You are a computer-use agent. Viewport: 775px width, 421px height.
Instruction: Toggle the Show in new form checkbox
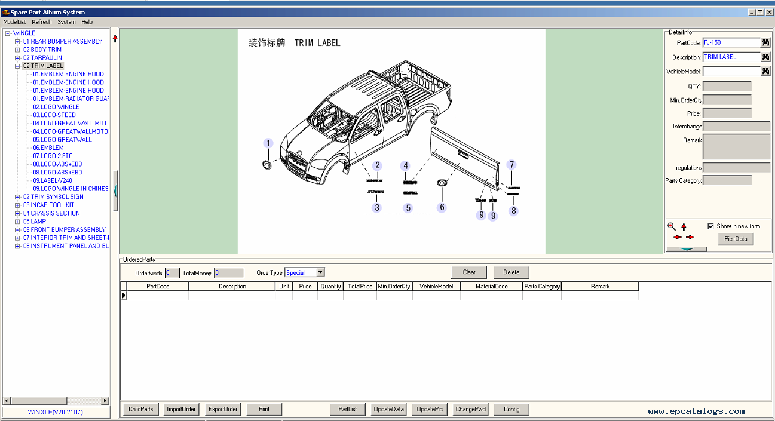[710, 226]
